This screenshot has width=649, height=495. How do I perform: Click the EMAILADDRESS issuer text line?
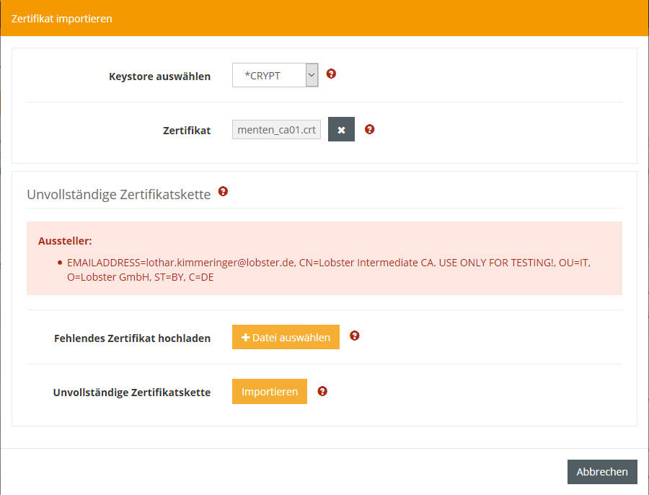click(328, 263)
